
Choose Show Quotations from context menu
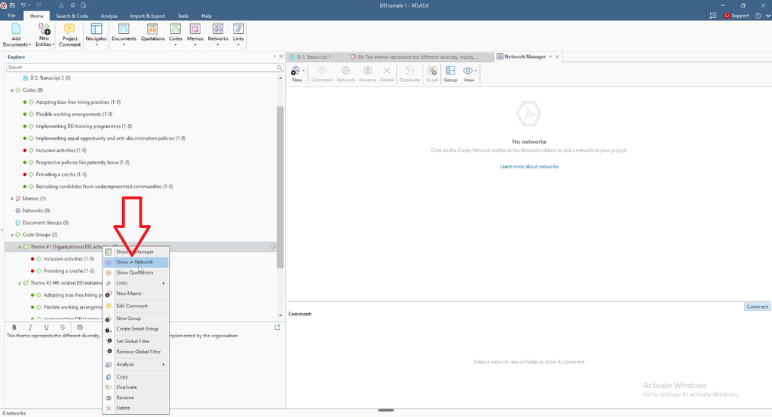tap(136, 272)
